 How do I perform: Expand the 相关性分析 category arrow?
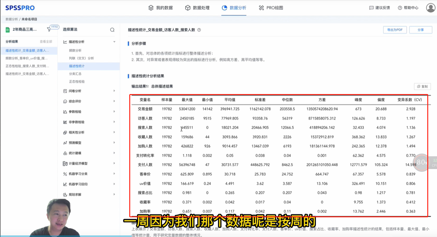pyautogui.click(x=114, y=132)
